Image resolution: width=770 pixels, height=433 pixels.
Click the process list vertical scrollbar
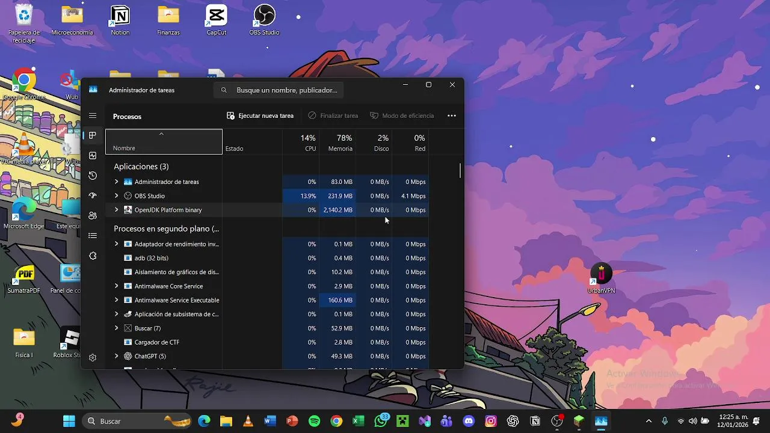click(x=460, y=170)
